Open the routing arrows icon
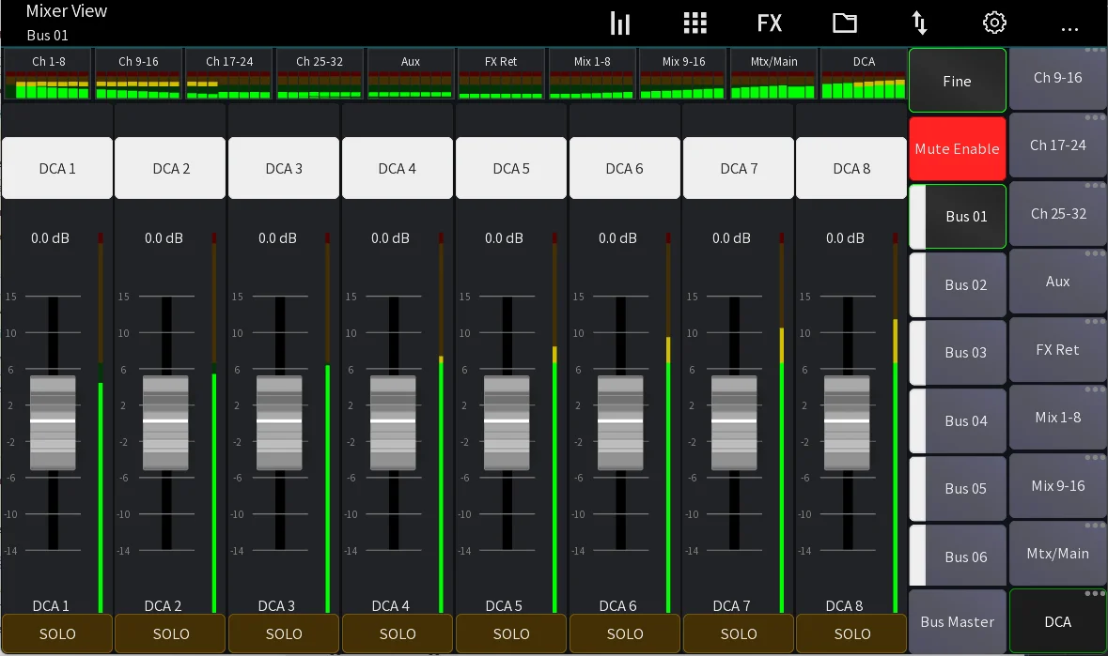Screen dimensions: 1108x656 coord(919,23)
